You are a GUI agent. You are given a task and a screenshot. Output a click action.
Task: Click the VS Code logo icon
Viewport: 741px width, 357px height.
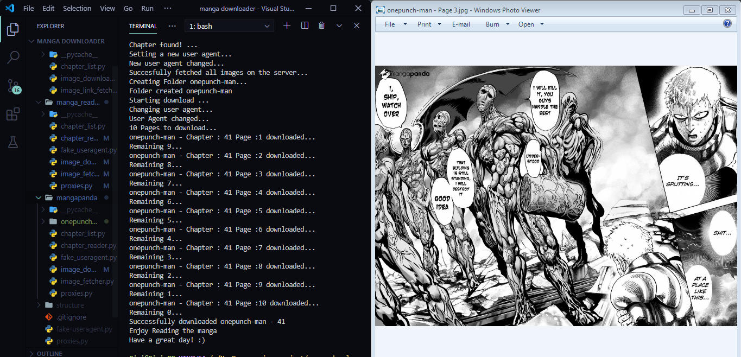tap(9, 9)
